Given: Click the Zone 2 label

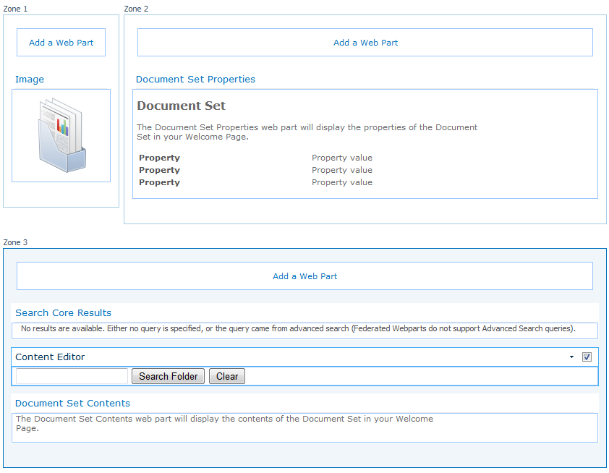Looking at the screenshot, I should (x=136, y=9).
